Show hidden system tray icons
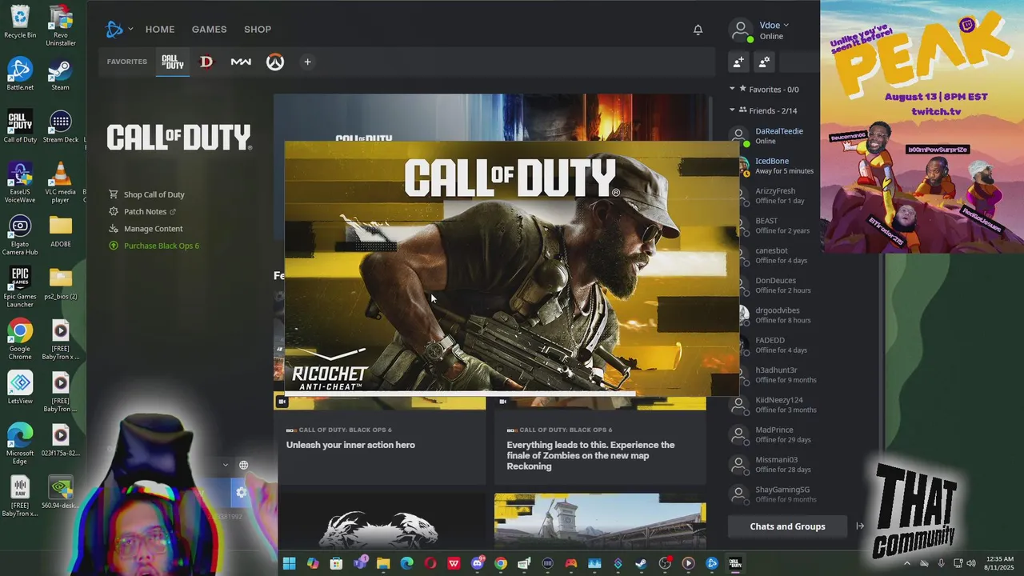This screenshot has height=576, width=1024. (906, 563)
